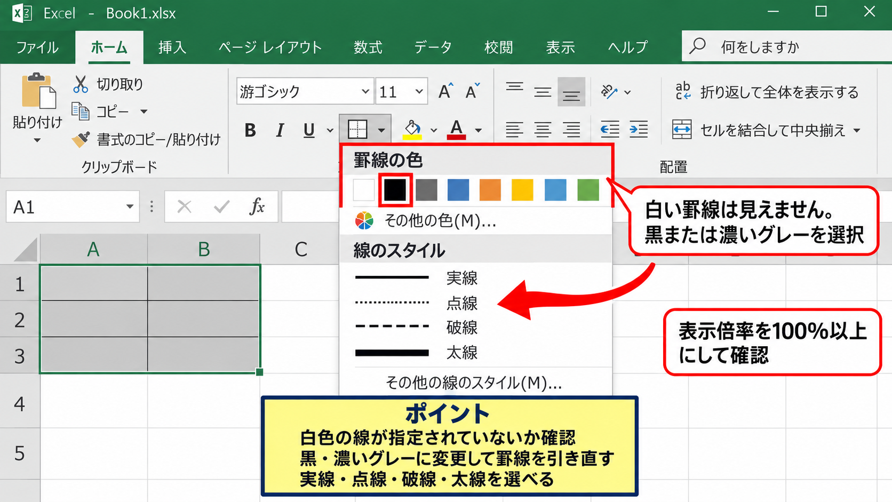Click the insert function fx icon
Viewport: 892px width, 502px height.
pos(257,206)
